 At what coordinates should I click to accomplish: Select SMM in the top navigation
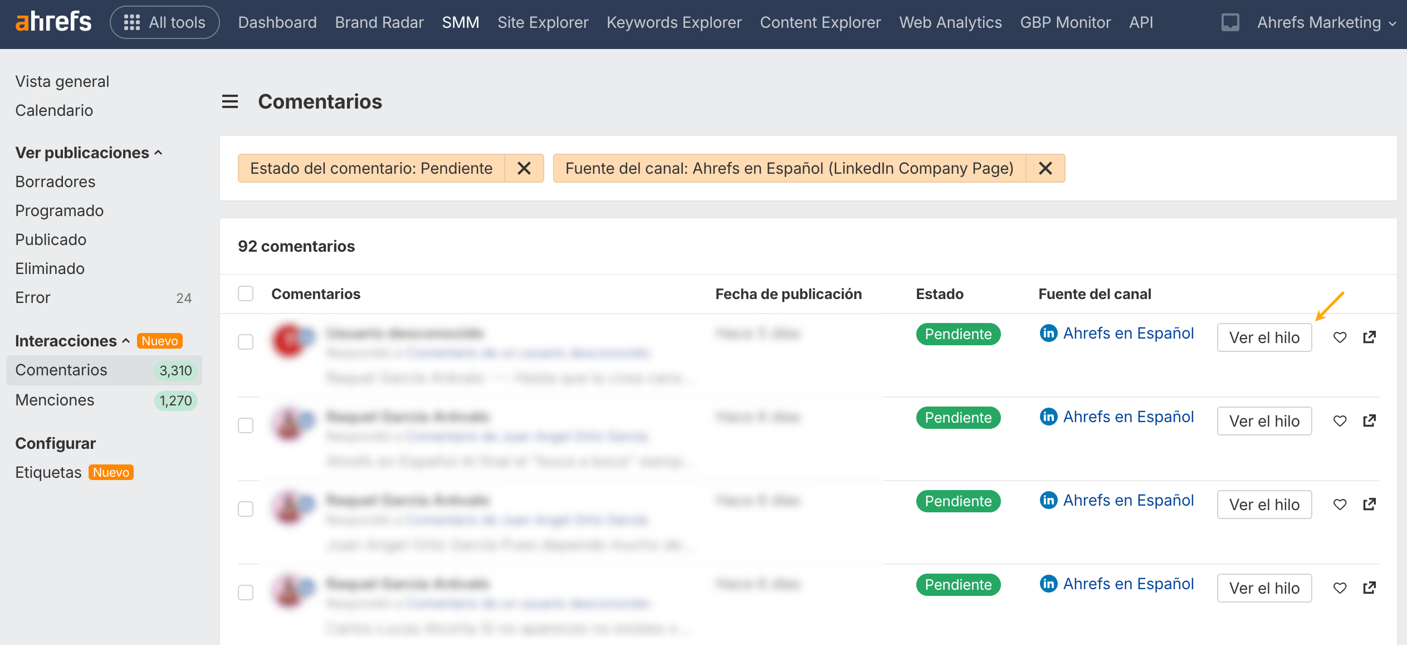point(461,22)
